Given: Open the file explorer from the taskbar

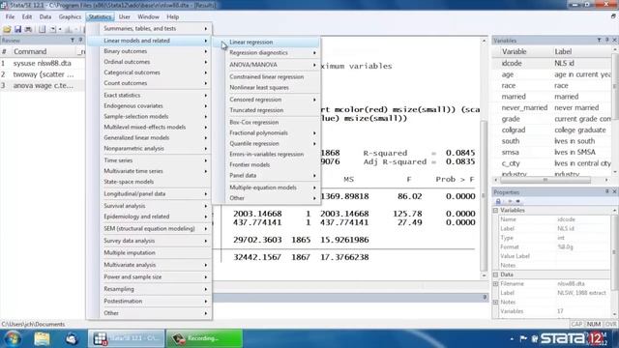Looking at the screenshot, I should tap(42, 338).
